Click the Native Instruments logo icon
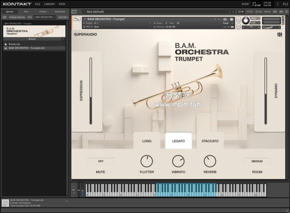This screenshot has width=290, height=213. tap(285, 4)
